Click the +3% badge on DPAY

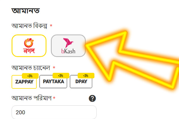tap(86, 76)
